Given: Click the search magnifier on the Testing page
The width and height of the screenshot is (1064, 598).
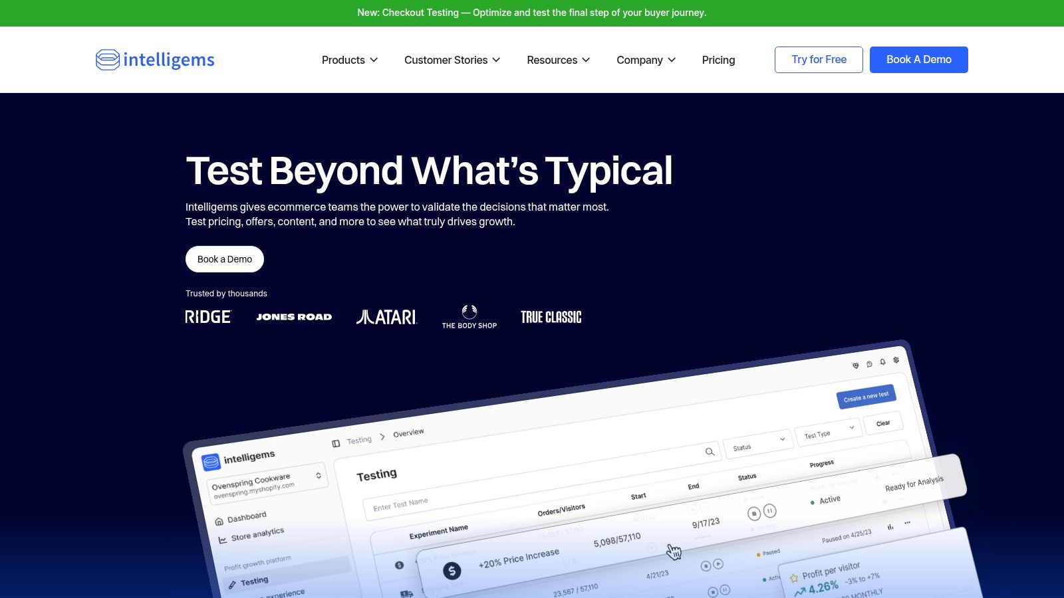Looking at the screenshot, I should (710, 452).
